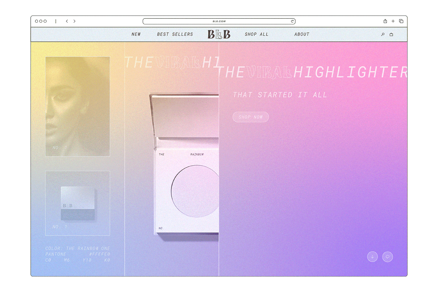
Task: Click the first traffic light window circle
Action: pyautogui.click(x=36, y=21)
